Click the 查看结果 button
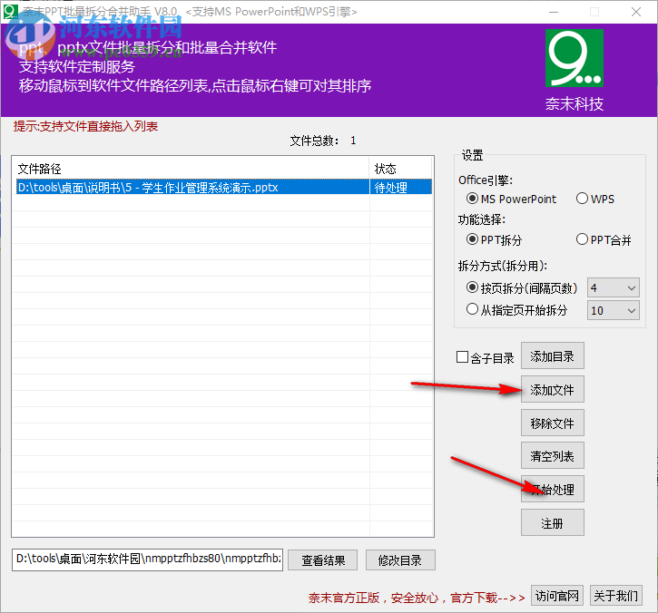658x613 pixels. tap(323, 560)
